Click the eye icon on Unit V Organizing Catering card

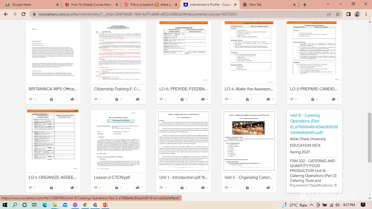pyautogui.click(x=227, y=188)
